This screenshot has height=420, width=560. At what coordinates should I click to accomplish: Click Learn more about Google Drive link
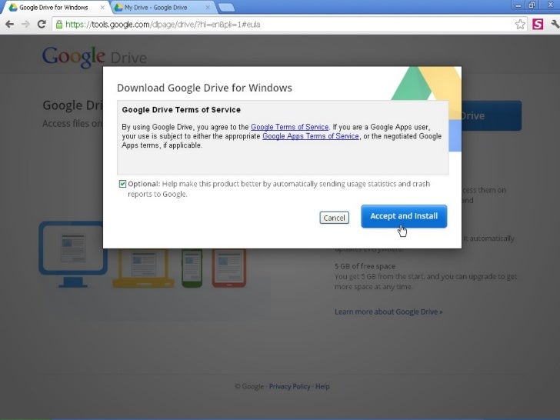click(x=388, y=312)
